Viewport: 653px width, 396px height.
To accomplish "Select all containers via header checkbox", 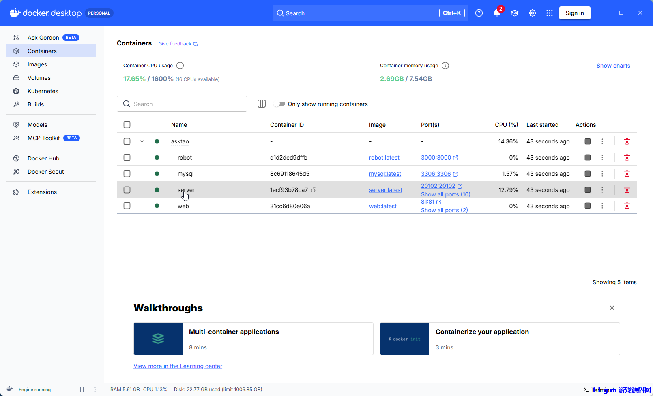I will tap(127, 125).
